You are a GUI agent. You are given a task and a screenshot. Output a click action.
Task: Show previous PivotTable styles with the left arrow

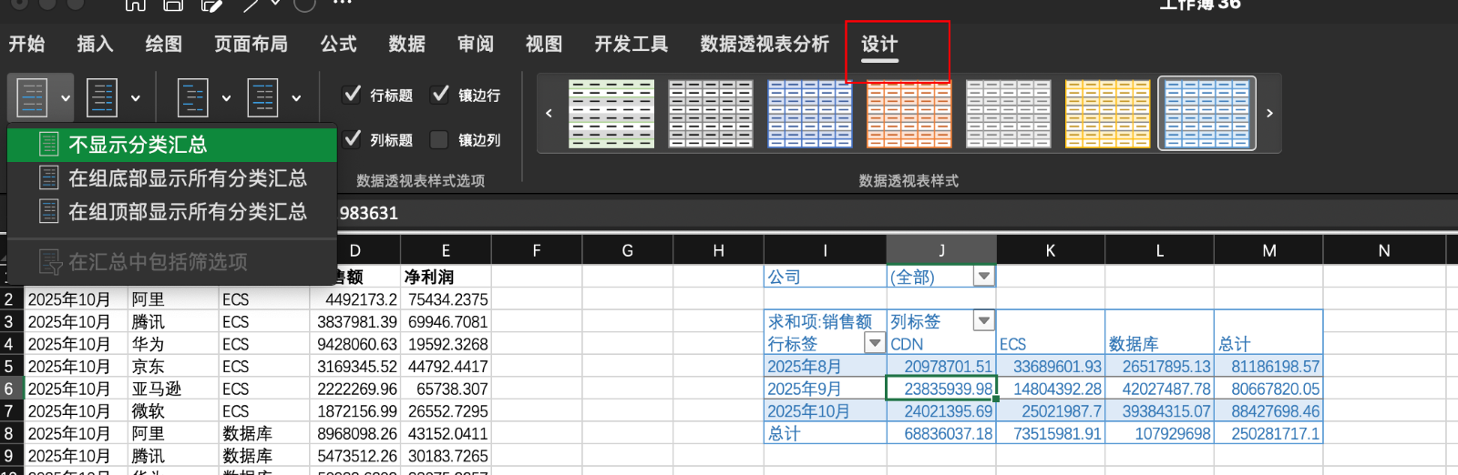coord(549,113)
